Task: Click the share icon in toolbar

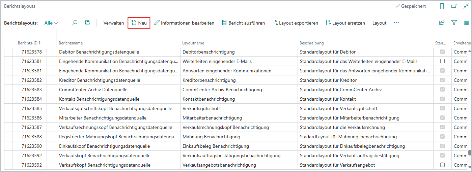Action: click(442, 23)
